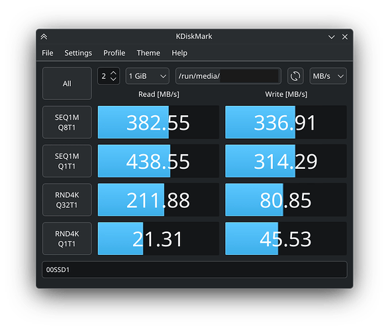Screen dimensions: 388x331
Task: Click the SEQ1M Q8T1 read result 382.55
Action: tap(158, 122)
